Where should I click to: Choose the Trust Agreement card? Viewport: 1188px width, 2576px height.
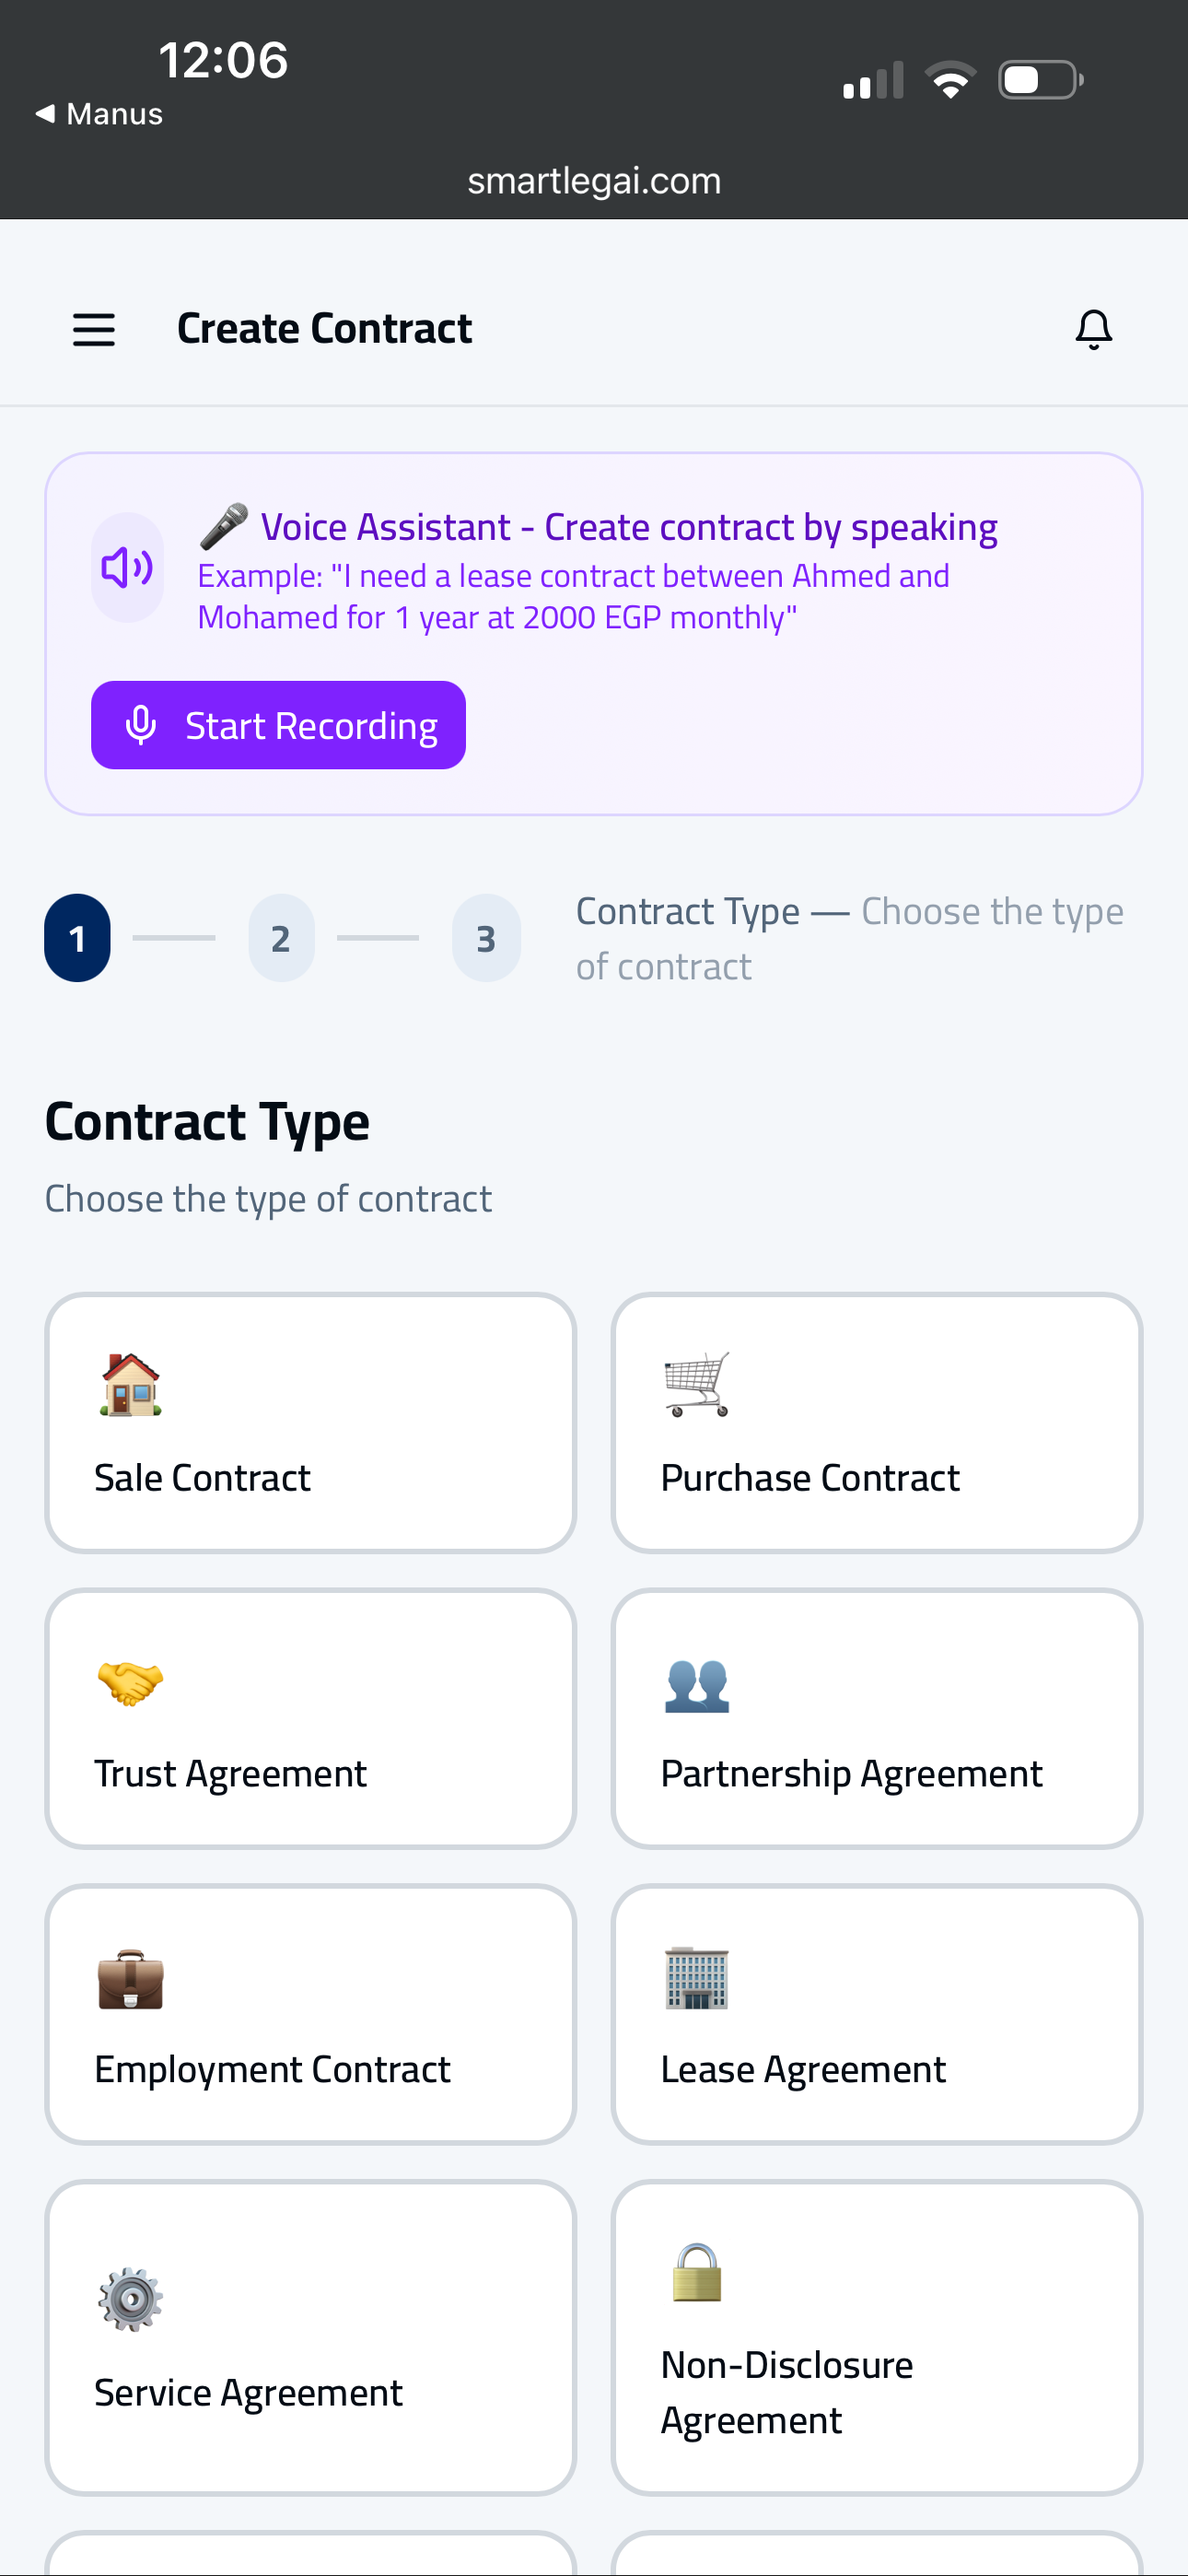click(311, 1719)
